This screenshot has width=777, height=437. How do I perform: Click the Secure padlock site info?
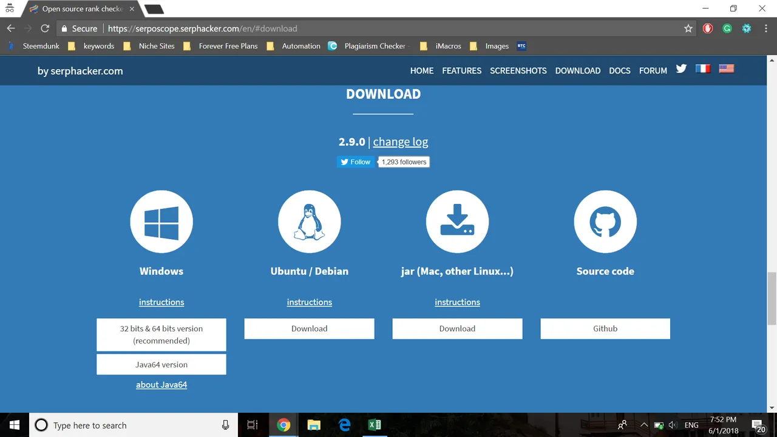coord(80,29)
